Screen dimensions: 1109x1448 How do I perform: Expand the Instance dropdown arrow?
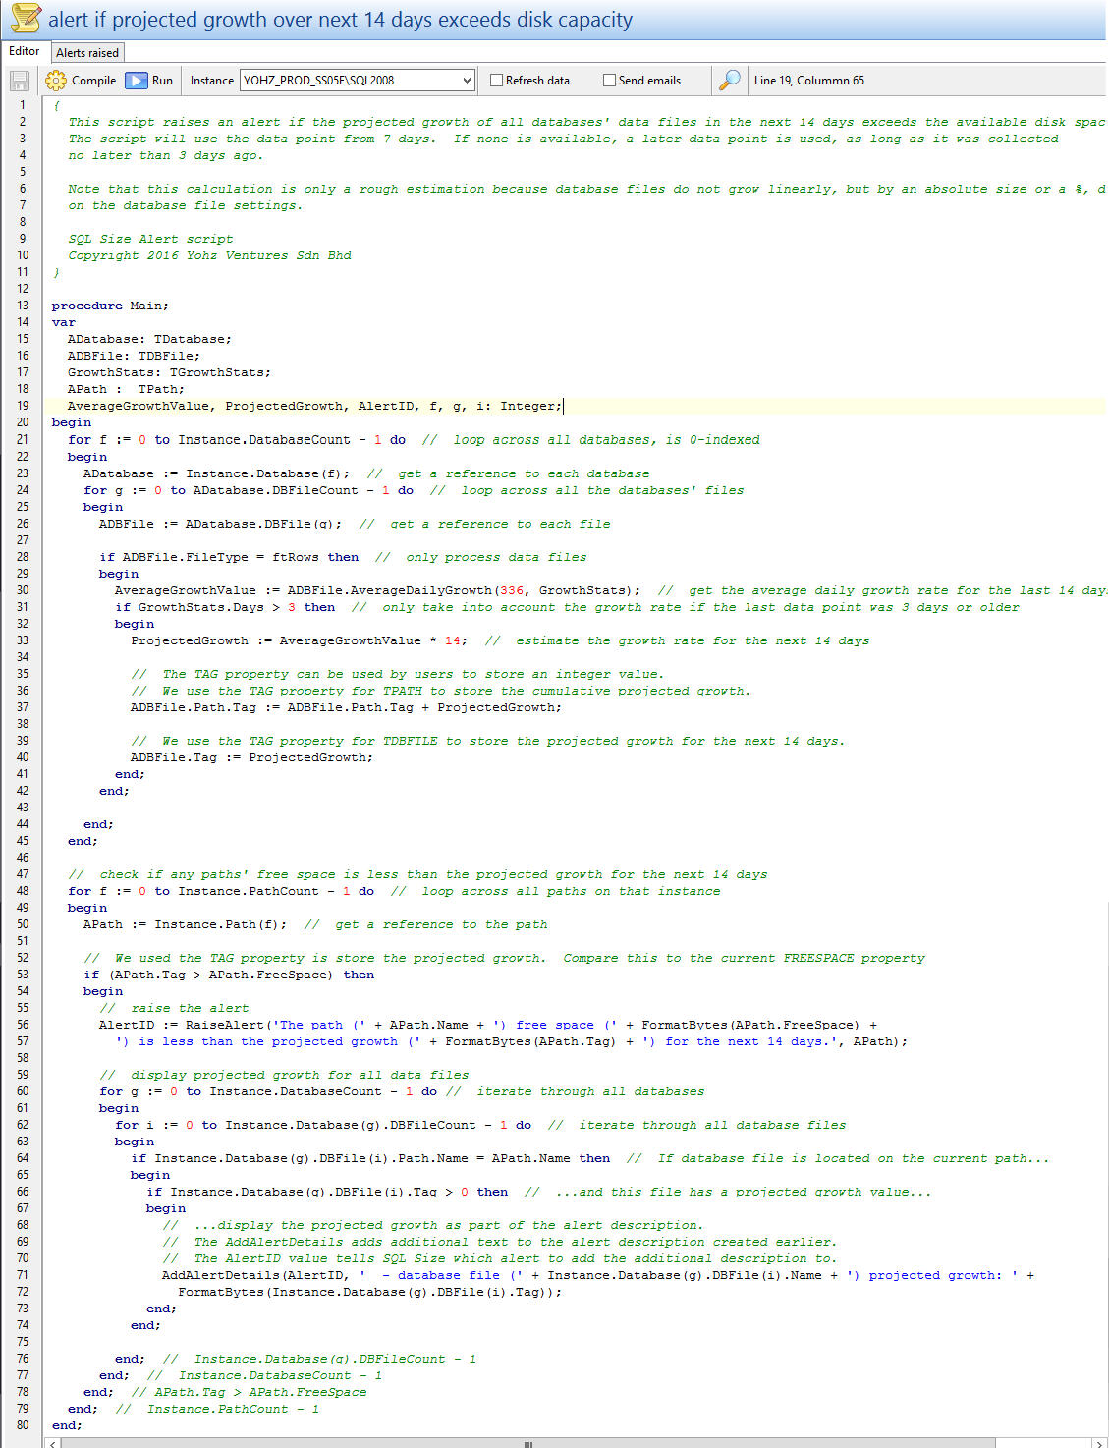[467, 81]
